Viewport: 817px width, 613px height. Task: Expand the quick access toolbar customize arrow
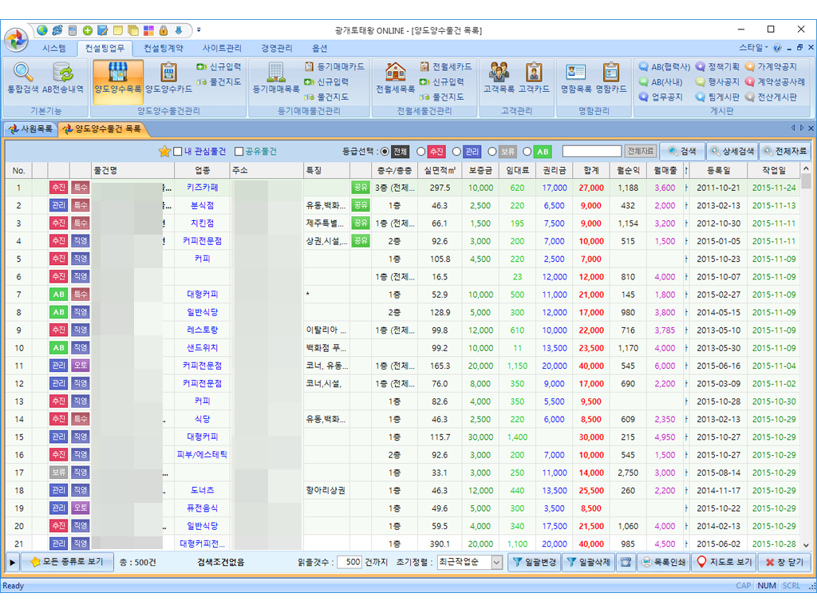[x=199, y=30]
